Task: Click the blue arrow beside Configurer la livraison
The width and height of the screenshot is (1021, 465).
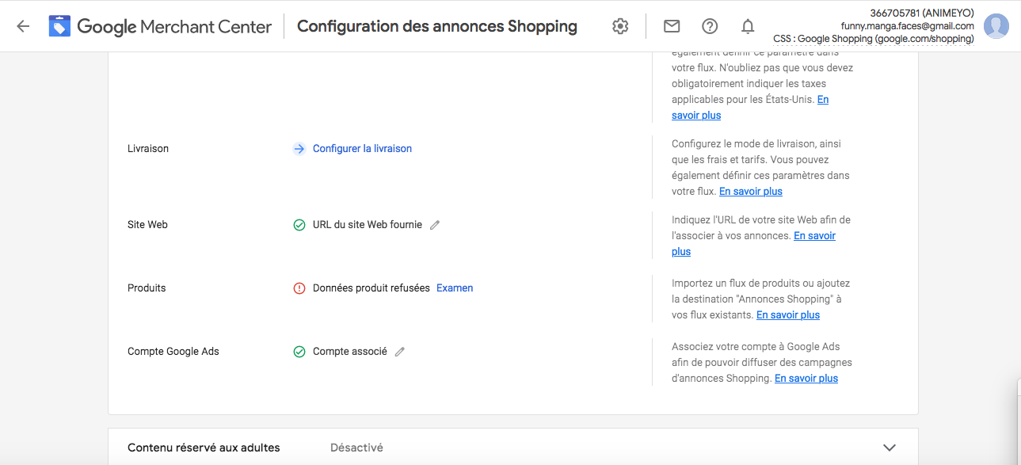Action: pos(299,148)
